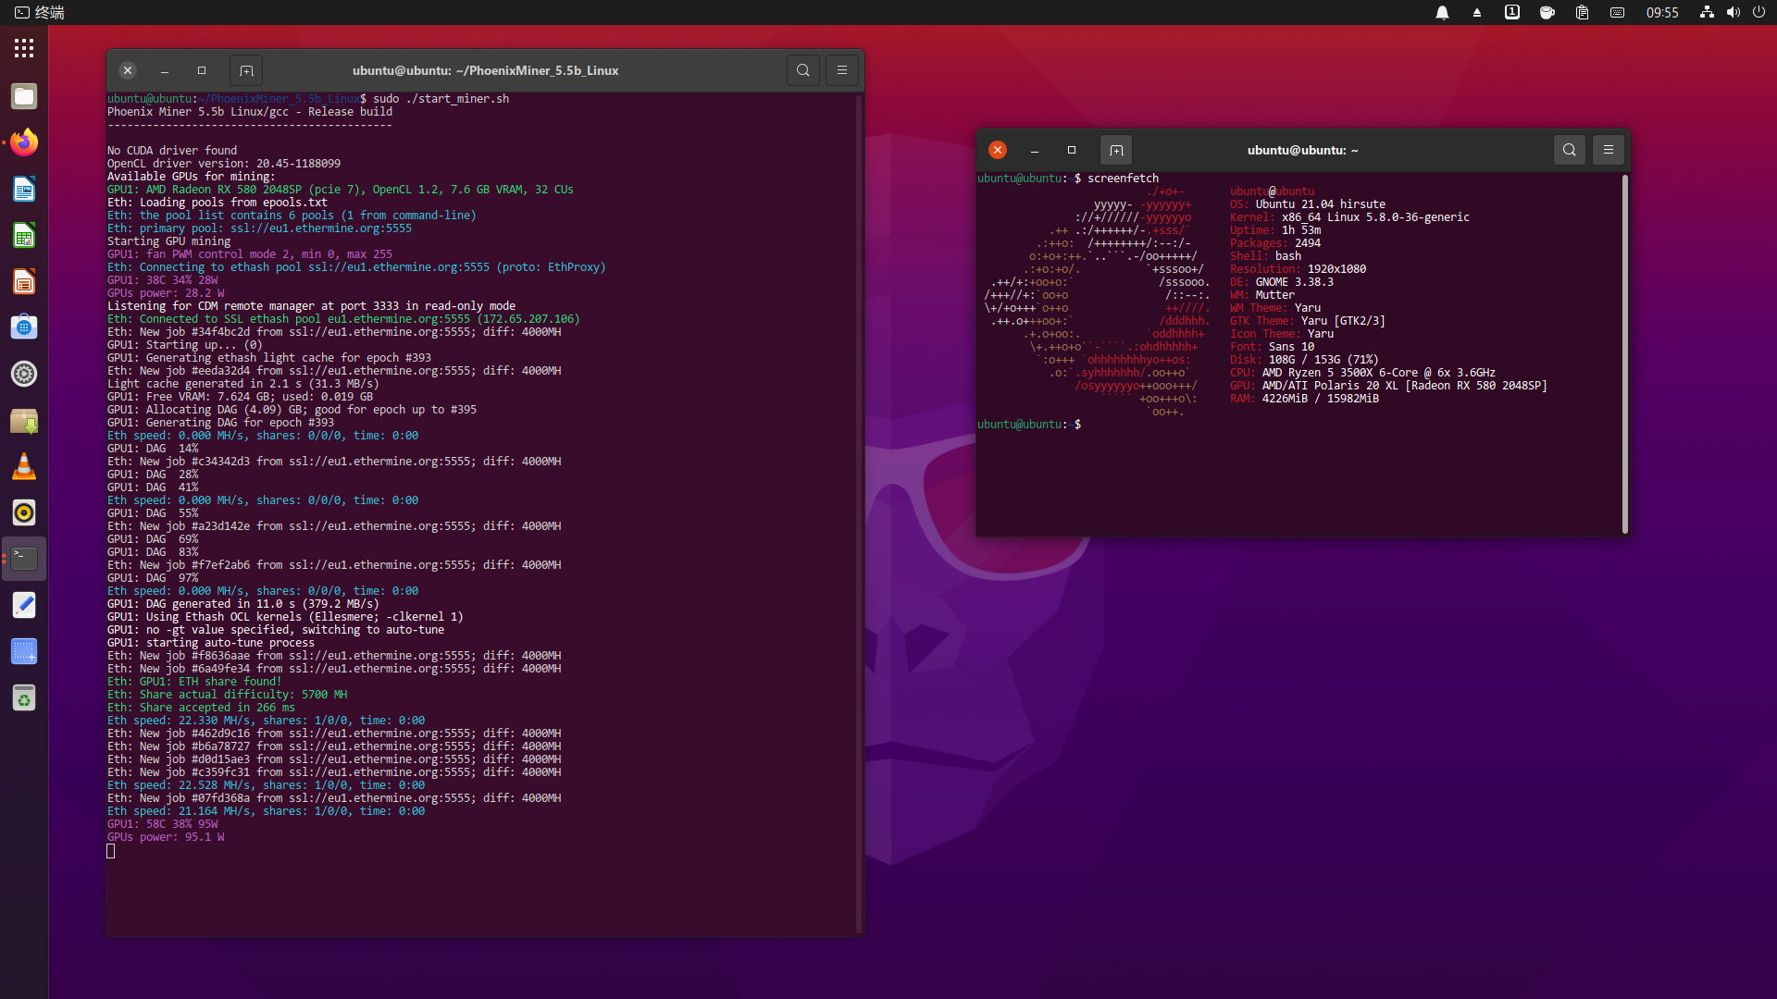
Task: Click 'Uptime: 1h 53m' in screenfetch output
Action: (x=1275, y=230)
